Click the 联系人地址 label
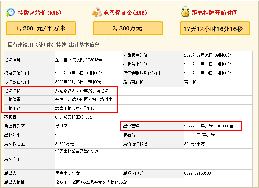The image size is (259, 188). pyautogui.click(x=15, y=183)
